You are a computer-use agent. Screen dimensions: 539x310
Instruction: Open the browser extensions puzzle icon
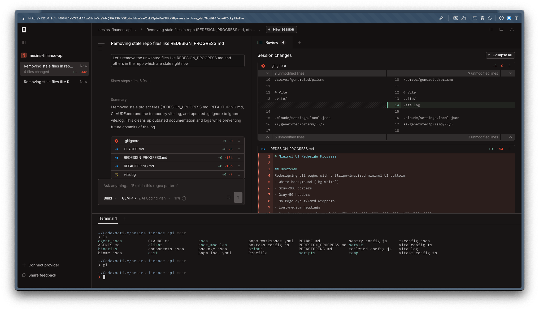point(501,18)
